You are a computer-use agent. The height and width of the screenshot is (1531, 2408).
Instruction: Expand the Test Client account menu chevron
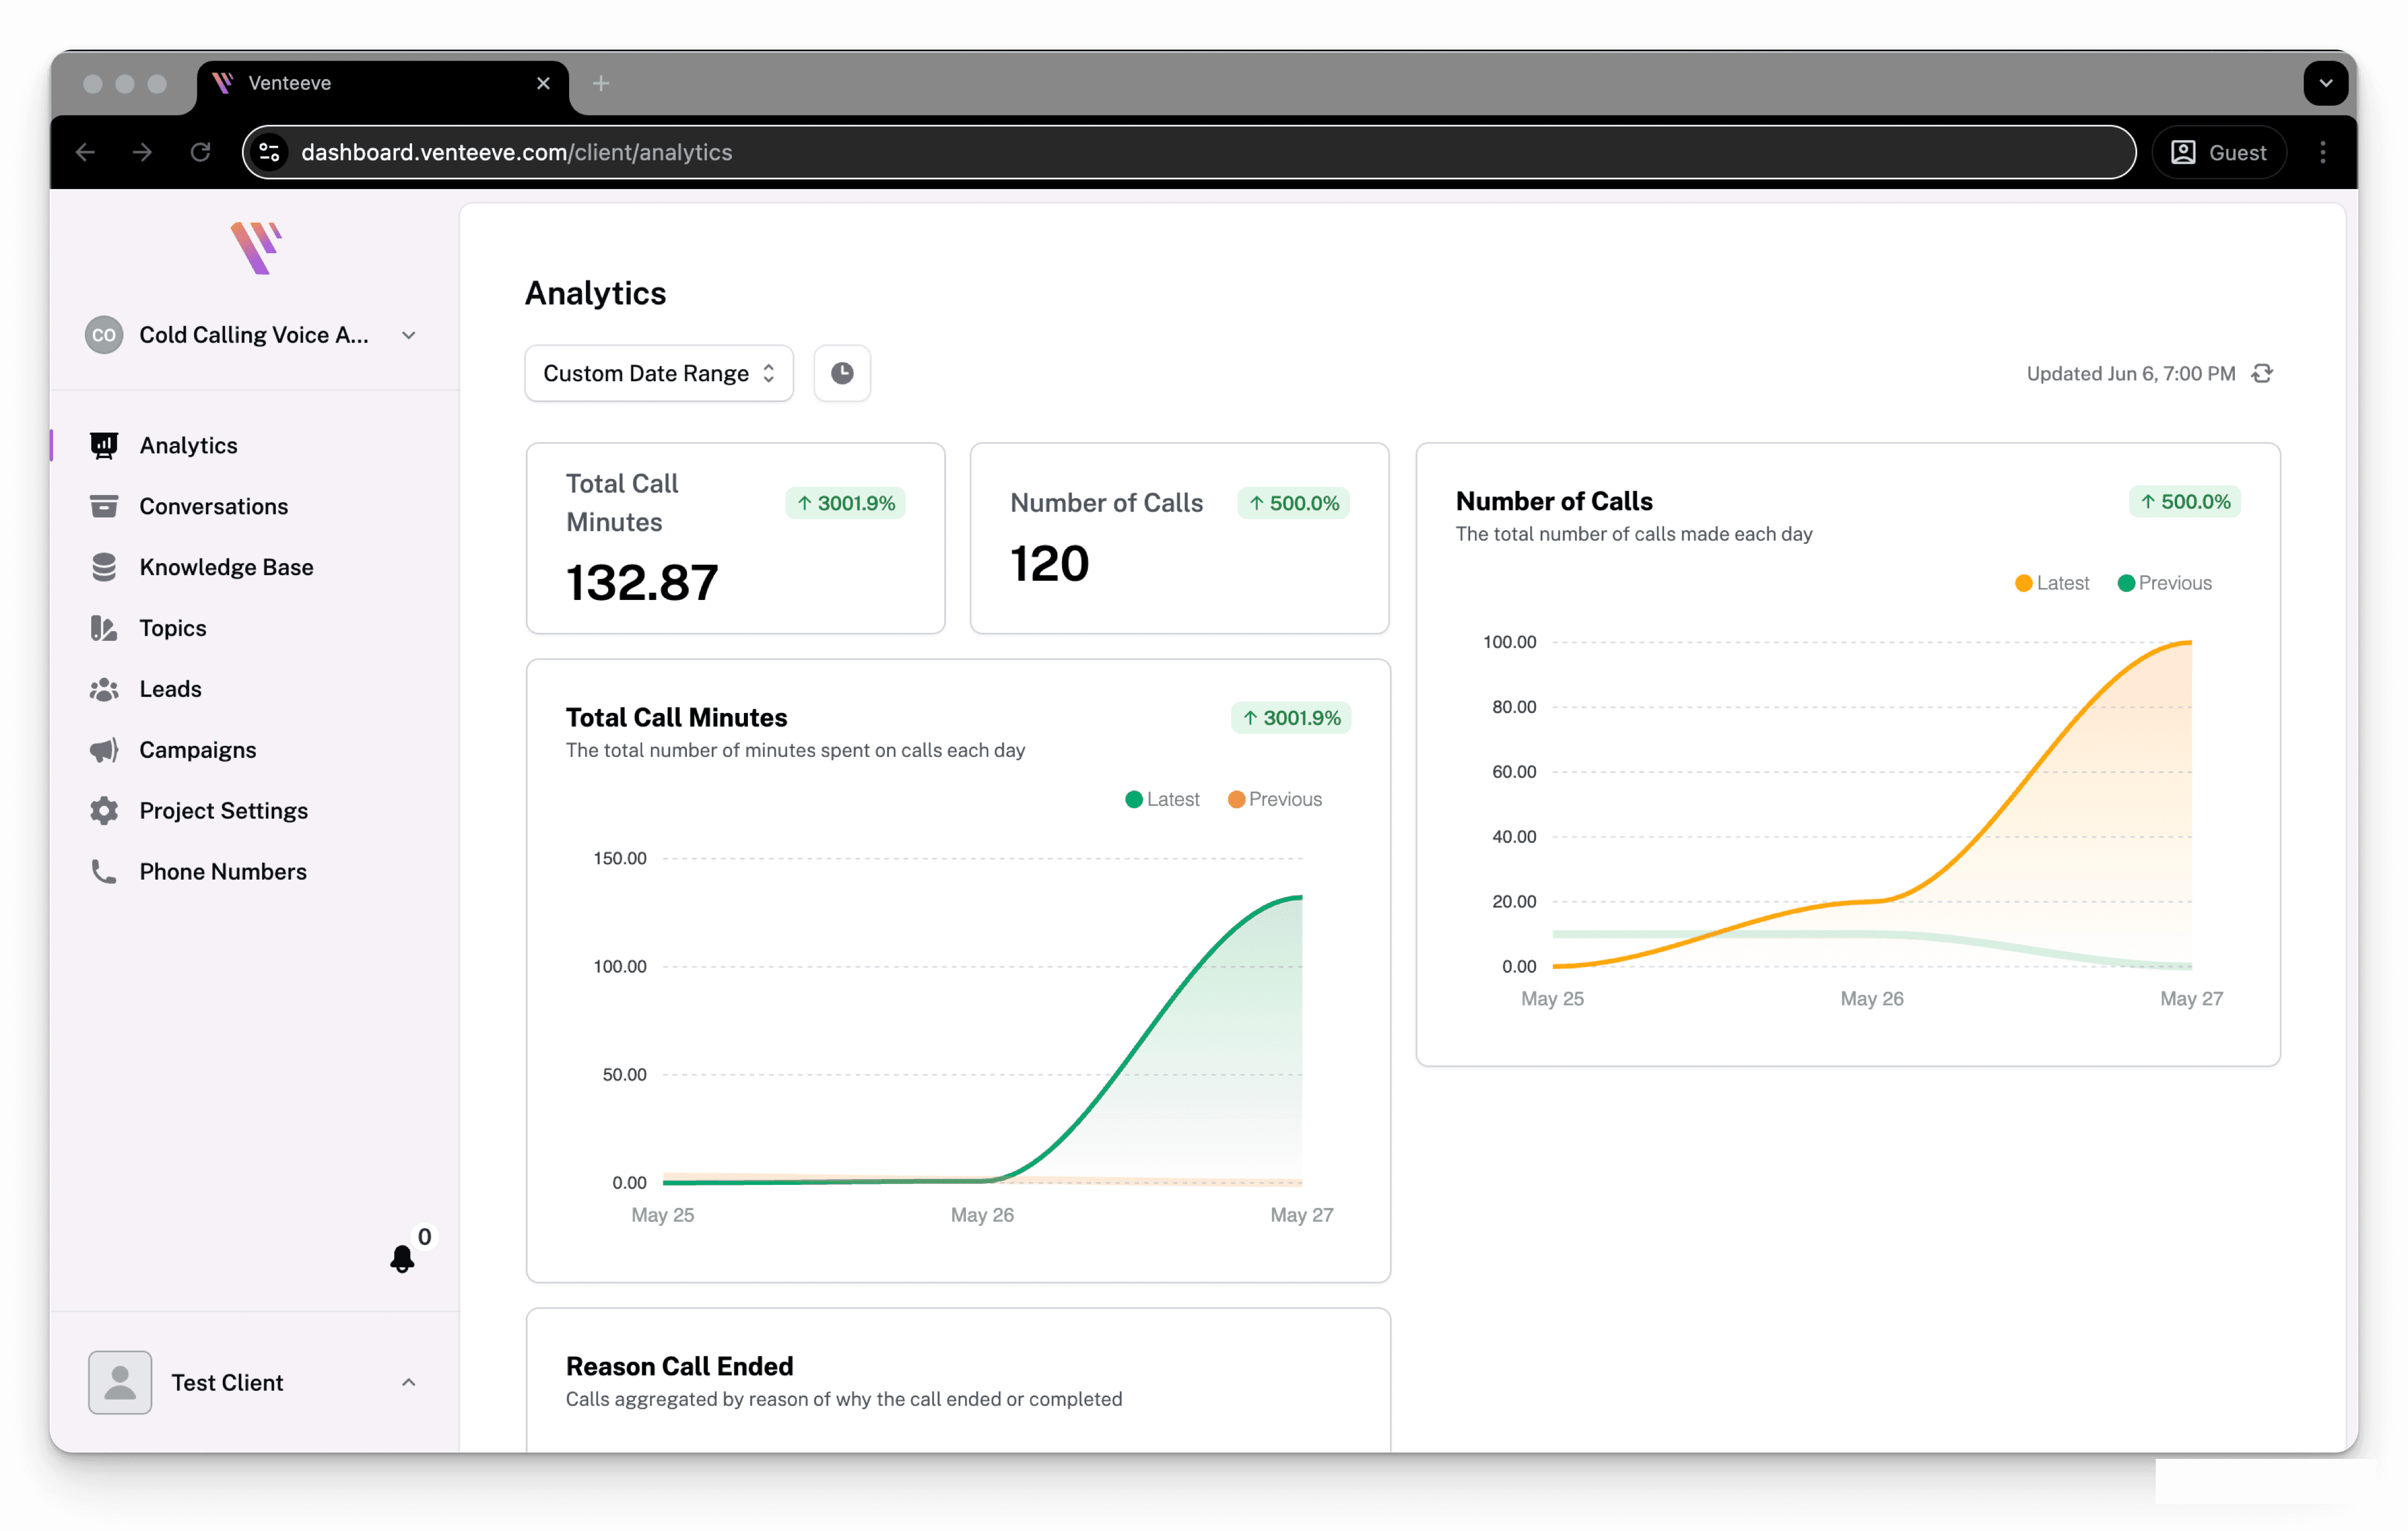(408, 1383)
